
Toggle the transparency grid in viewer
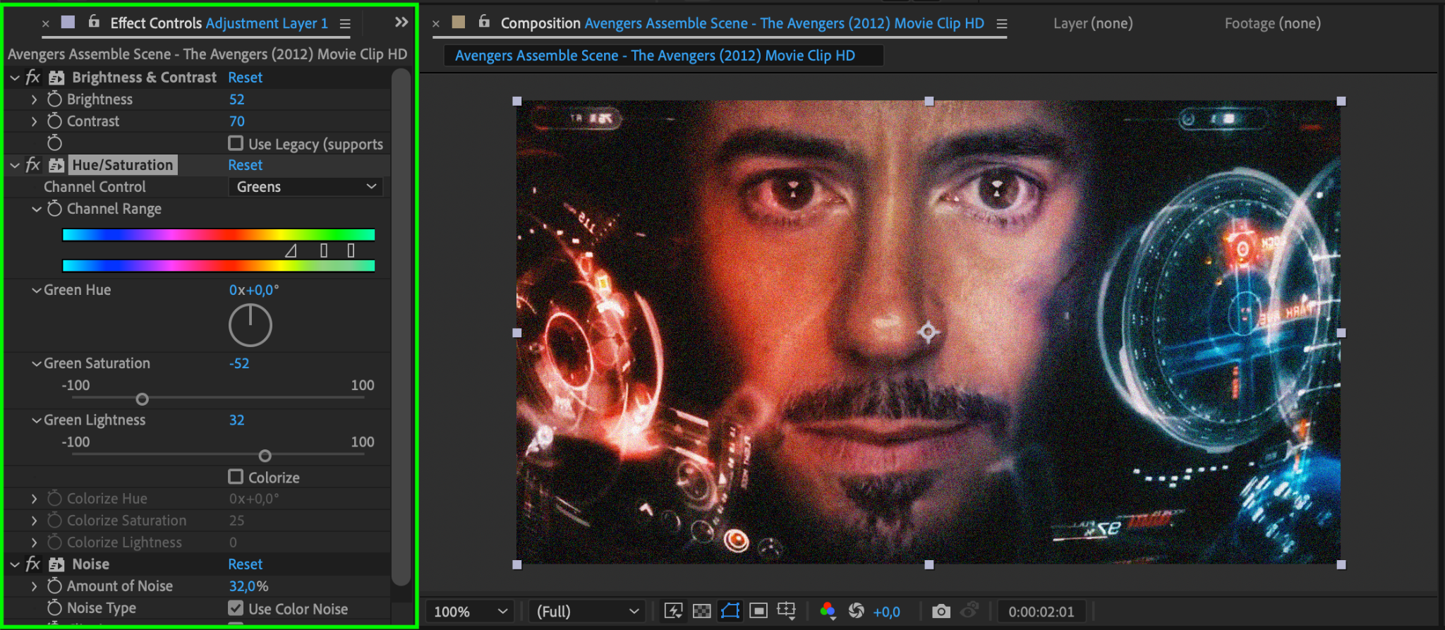click(x=702, y=611)
